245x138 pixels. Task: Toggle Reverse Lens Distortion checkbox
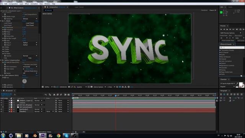click(23, 64)
